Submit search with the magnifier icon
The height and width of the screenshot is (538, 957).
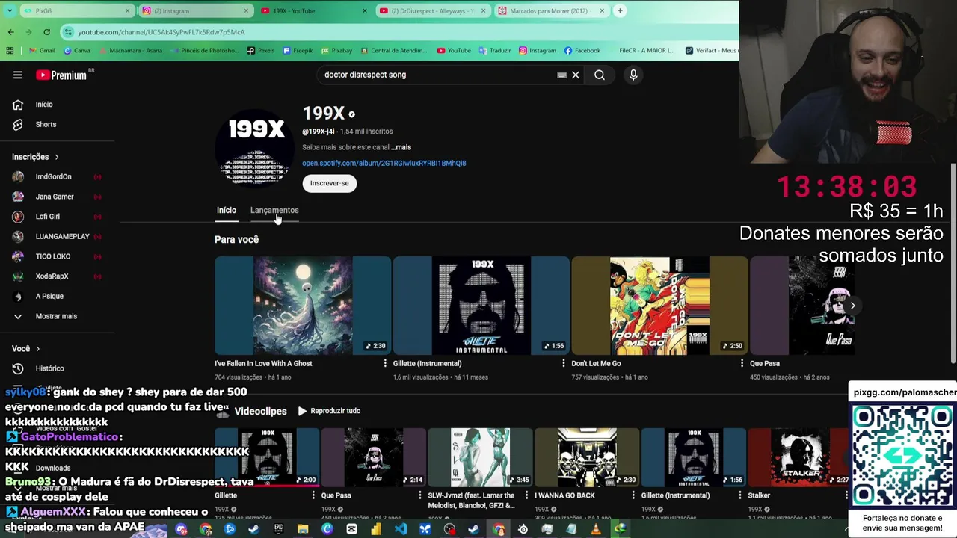[600, 75]
